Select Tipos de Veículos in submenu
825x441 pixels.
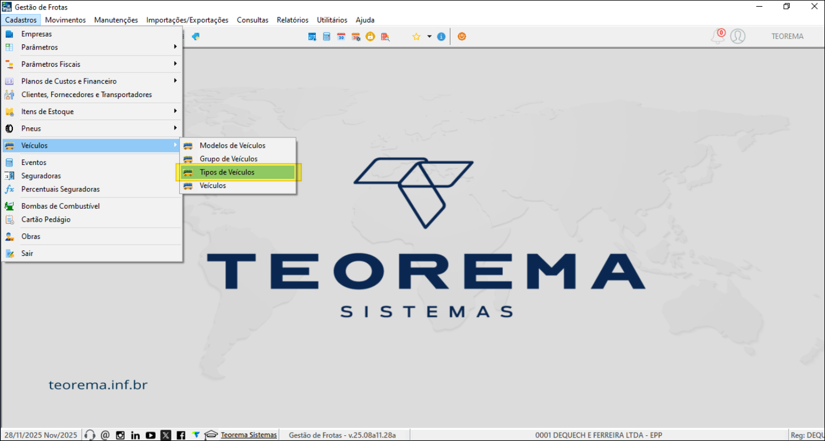coord(227,172)
